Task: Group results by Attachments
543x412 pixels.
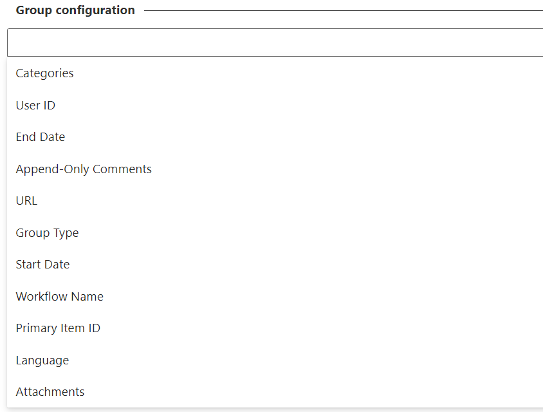Action: (50, 392)
